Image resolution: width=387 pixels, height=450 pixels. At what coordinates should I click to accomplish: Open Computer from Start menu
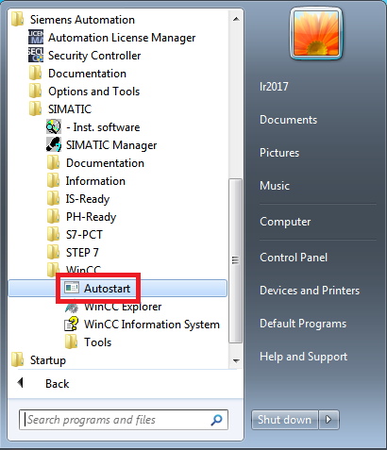point(285,222)
